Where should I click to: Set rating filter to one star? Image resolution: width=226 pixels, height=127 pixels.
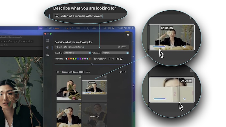point(95,59)
